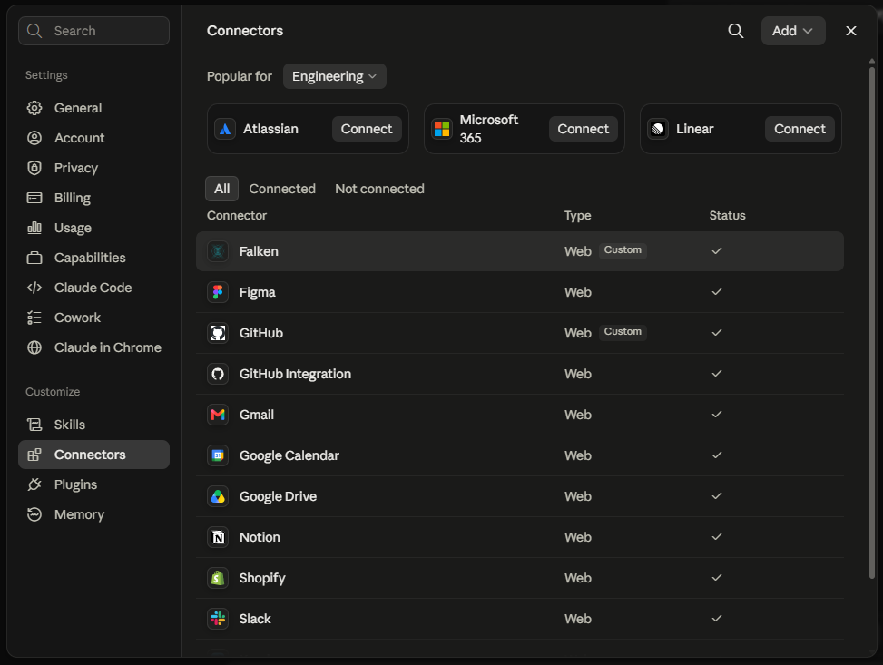Open the Usage settings page
The width and height of the screenshot is (883, 665).
pyautogui.click(x=93, y=228)
